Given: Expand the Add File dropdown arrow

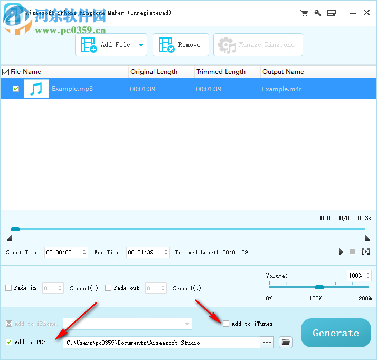Looking at the screenshot, I should tap(141, 45).
